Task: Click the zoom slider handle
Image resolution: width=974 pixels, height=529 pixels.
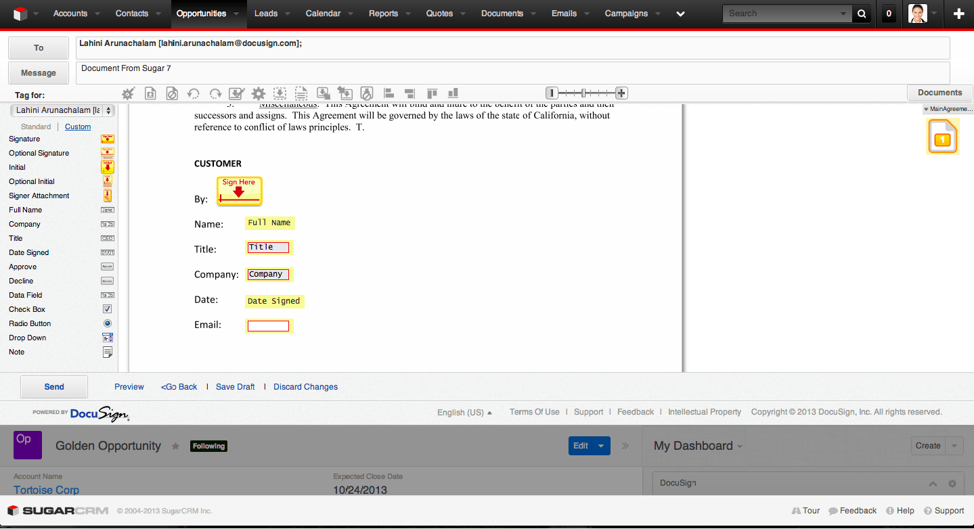Action: 583,93
